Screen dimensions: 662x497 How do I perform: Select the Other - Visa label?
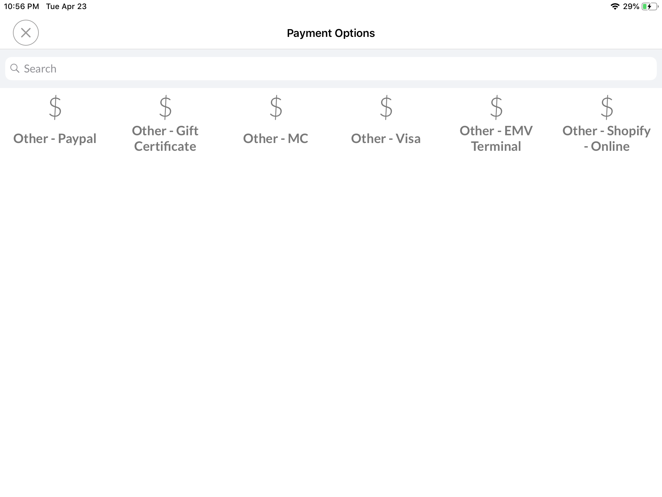[386, 138]
